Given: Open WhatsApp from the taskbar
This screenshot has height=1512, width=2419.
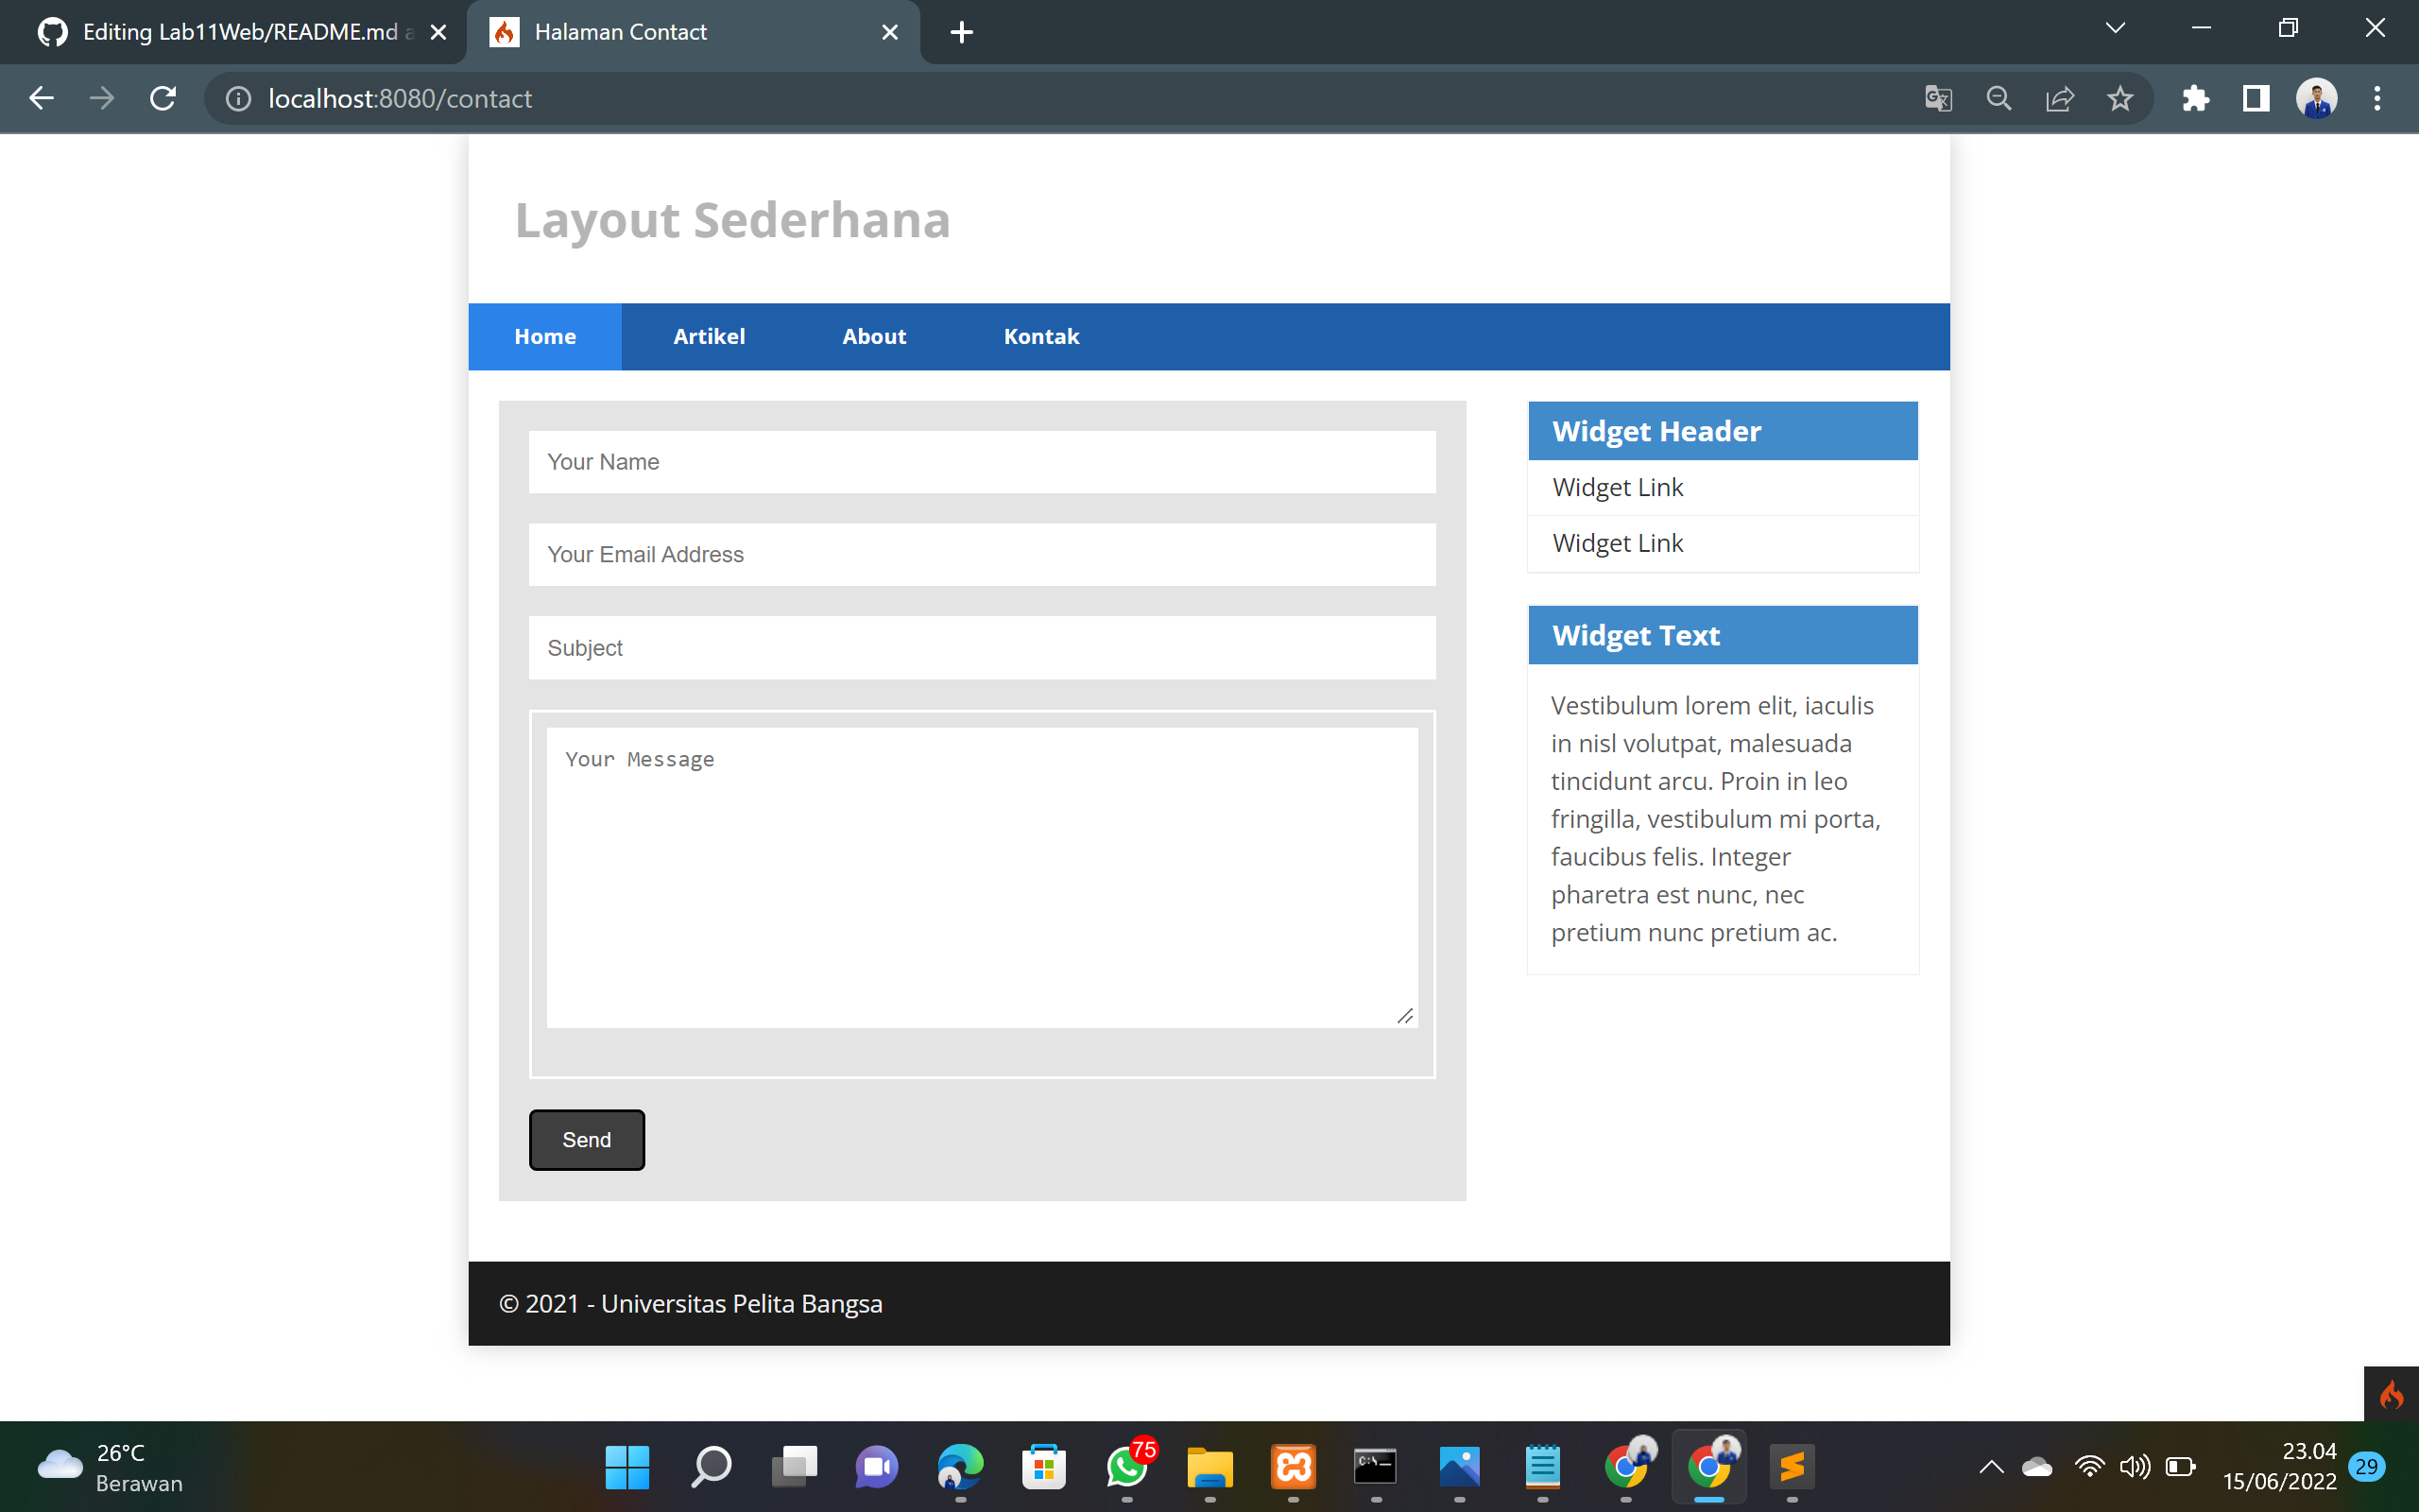Looking at the screenshot, I should pos(1126,1467).
